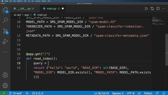
Task: Open feedback icon in status bar
Action: 157,93
